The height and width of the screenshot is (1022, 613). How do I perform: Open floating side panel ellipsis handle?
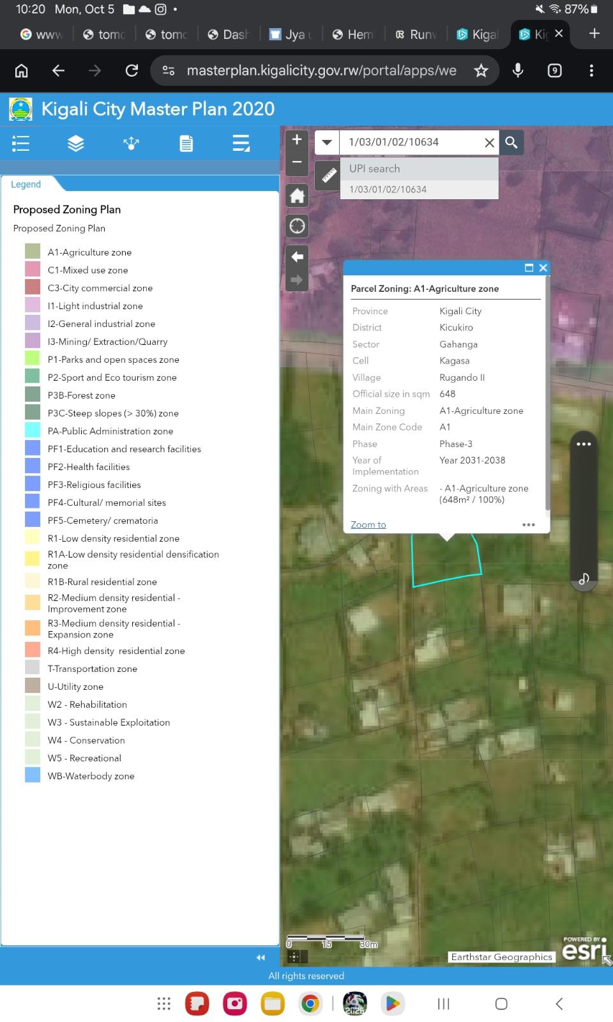click(584, 444)
